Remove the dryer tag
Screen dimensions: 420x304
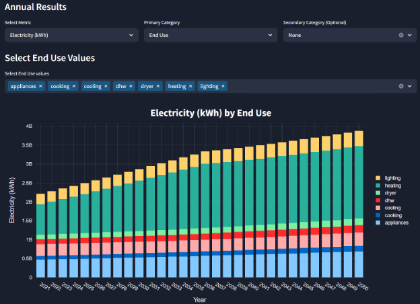click(158, 86)
